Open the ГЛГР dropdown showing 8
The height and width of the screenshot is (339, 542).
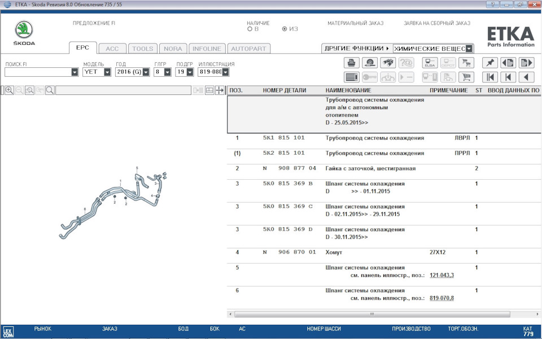[x=167, y=72]
